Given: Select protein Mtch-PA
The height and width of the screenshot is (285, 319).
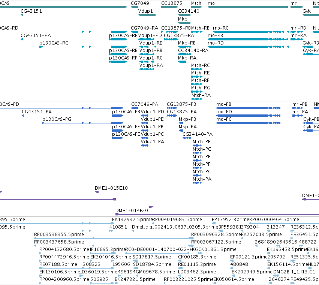Looking at the screenshot, I should coord(197,183).
